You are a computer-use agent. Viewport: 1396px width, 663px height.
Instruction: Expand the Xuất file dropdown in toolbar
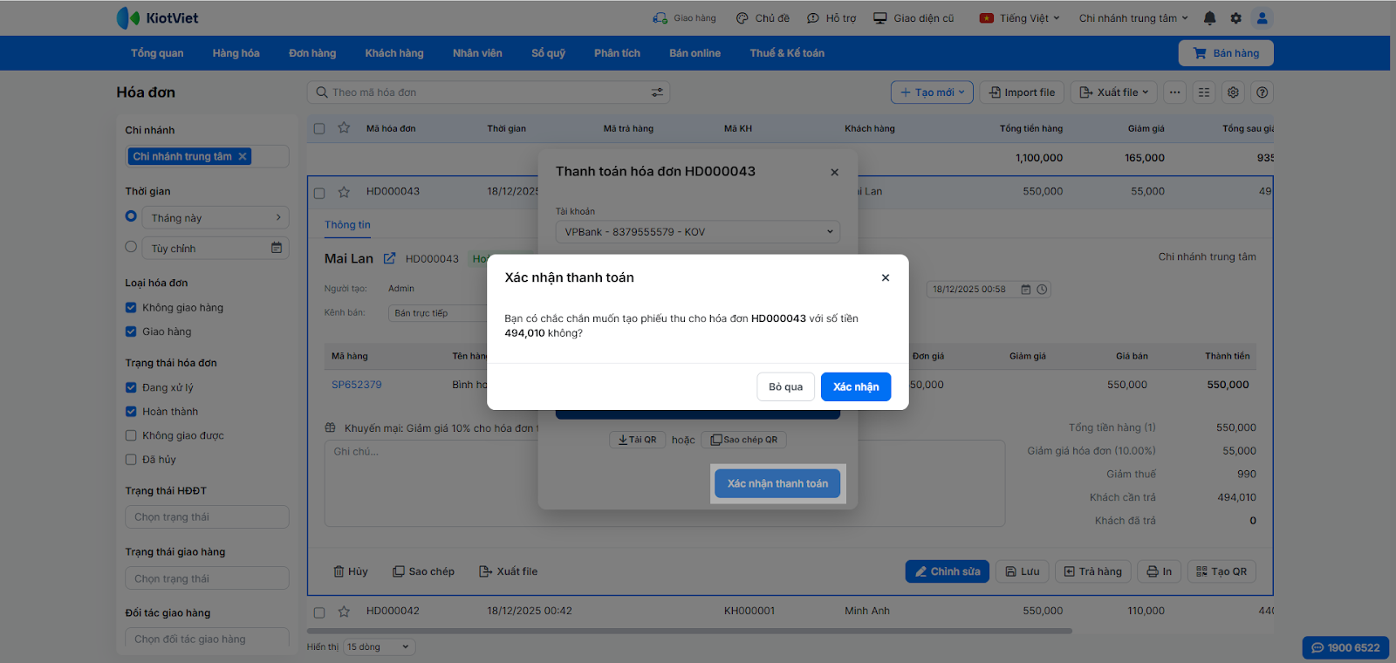pyautogui.click(x=1114, y=92)
